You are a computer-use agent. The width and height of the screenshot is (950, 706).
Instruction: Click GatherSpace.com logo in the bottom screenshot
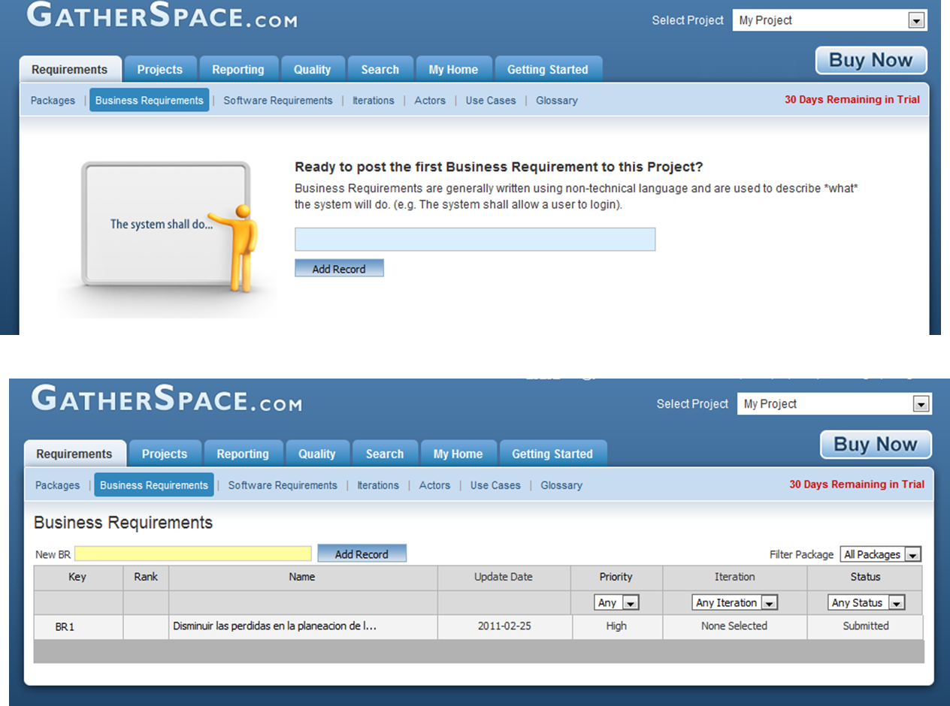coord(166,398)
